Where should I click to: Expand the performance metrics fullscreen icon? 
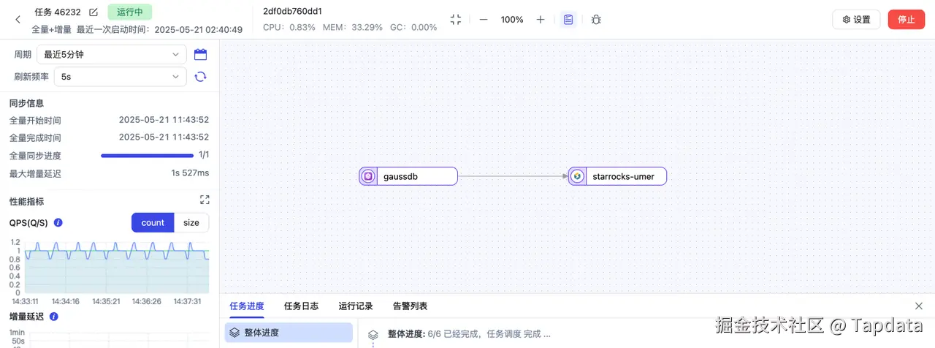(205, 200)
